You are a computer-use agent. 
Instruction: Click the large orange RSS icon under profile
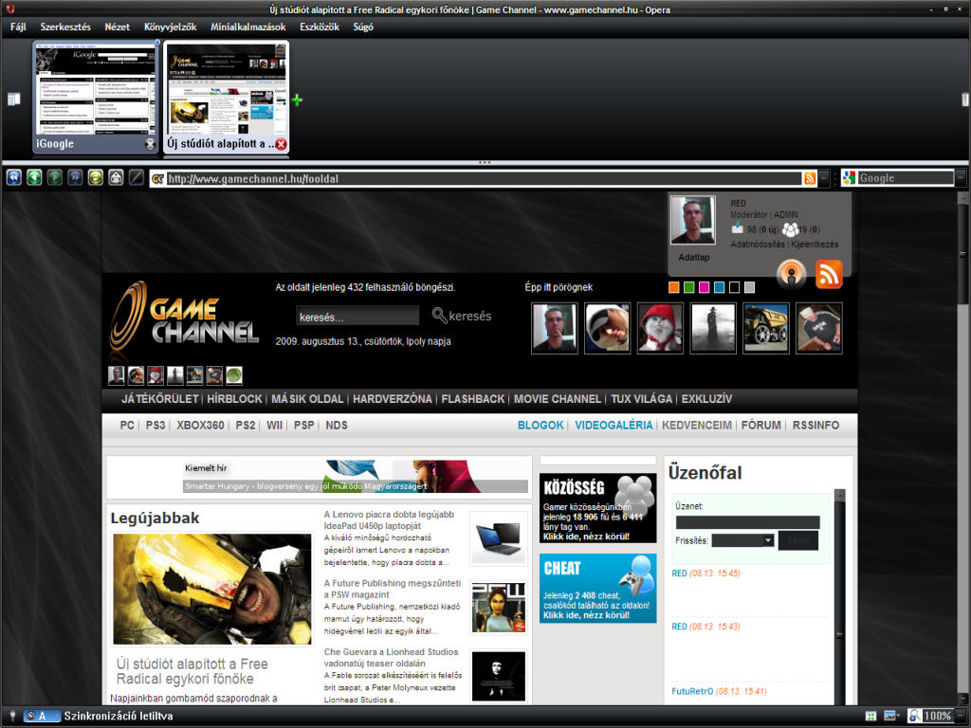829,274
